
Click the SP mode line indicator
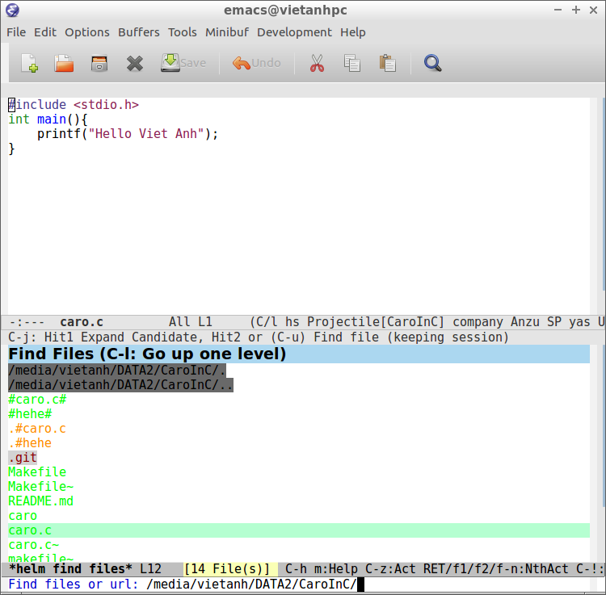pyautogui.click(x=554, y=322)
